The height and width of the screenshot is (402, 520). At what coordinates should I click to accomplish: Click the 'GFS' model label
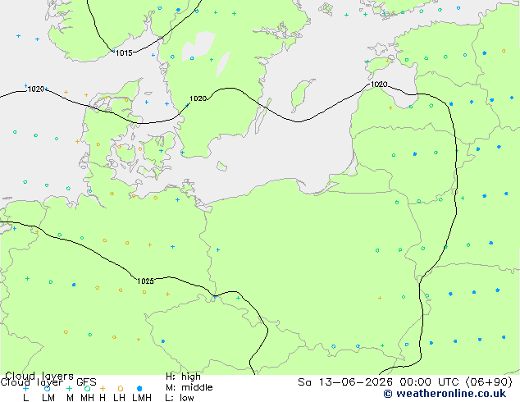86,382
